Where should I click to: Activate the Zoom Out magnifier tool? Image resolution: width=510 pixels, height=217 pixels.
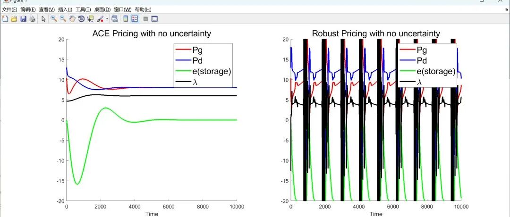coord(63,19)
